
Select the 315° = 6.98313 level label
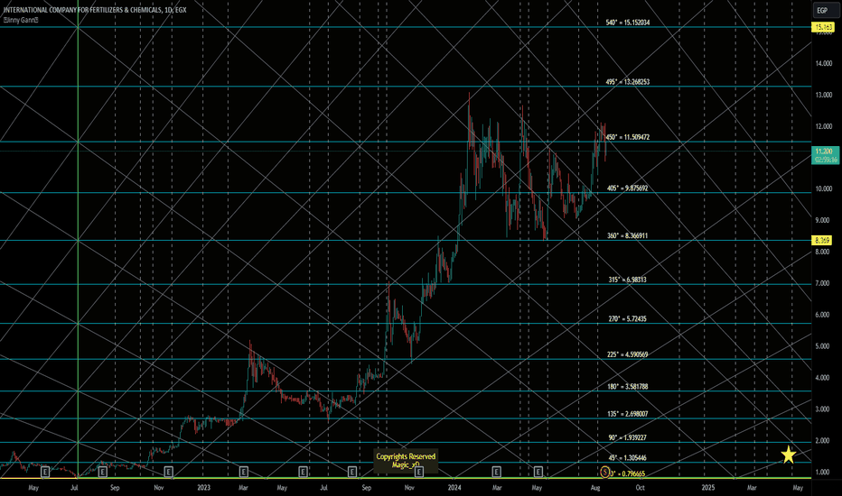point(627,280)
